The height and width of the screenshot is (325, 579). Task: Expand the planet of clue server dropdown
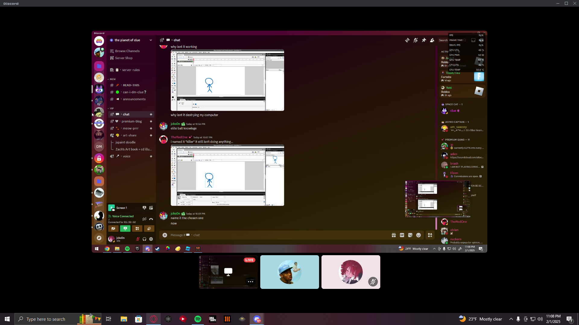coord(151,40)
